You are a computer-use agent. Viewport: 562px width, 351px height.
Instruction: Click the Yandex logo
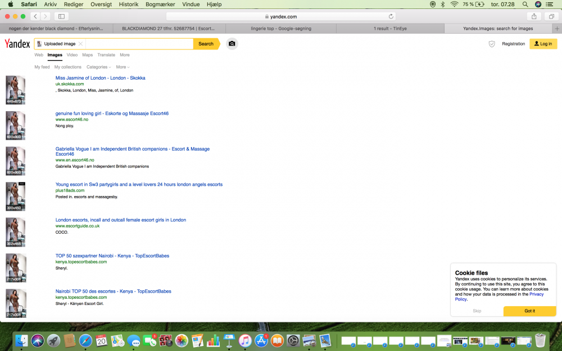pos(17,44)
